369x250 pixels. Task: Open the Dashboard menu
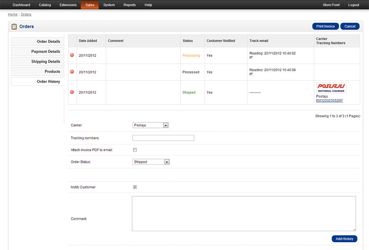[x=21, y=5]
